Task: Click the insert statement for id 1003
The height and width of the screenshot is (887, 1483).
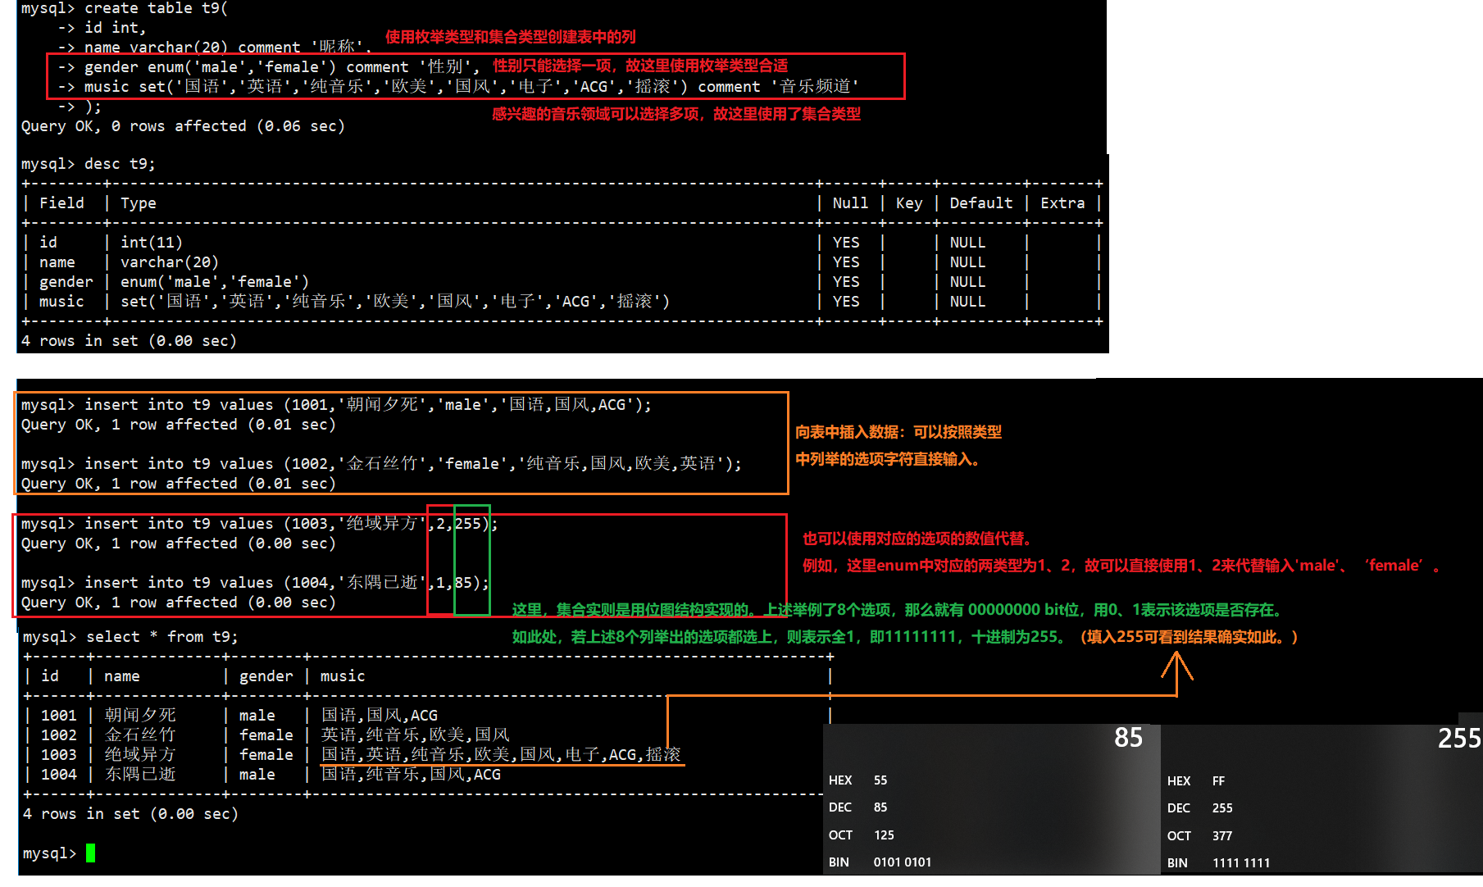Action: pos(260,524)
